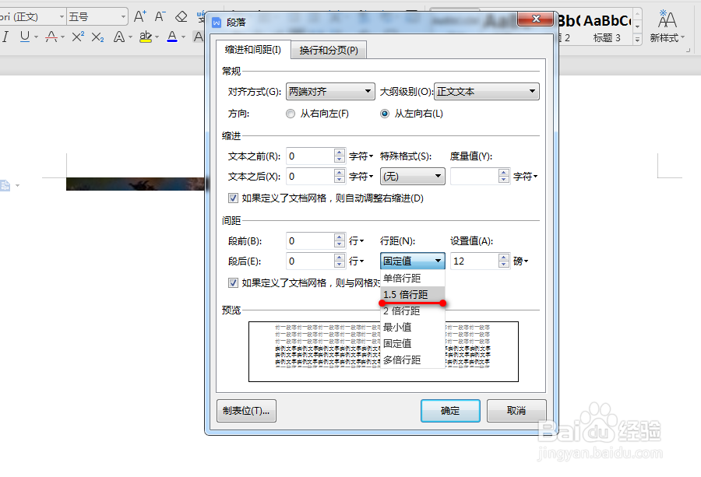Uncheck the auto-adjust right indent checkbox

[232, 198]
